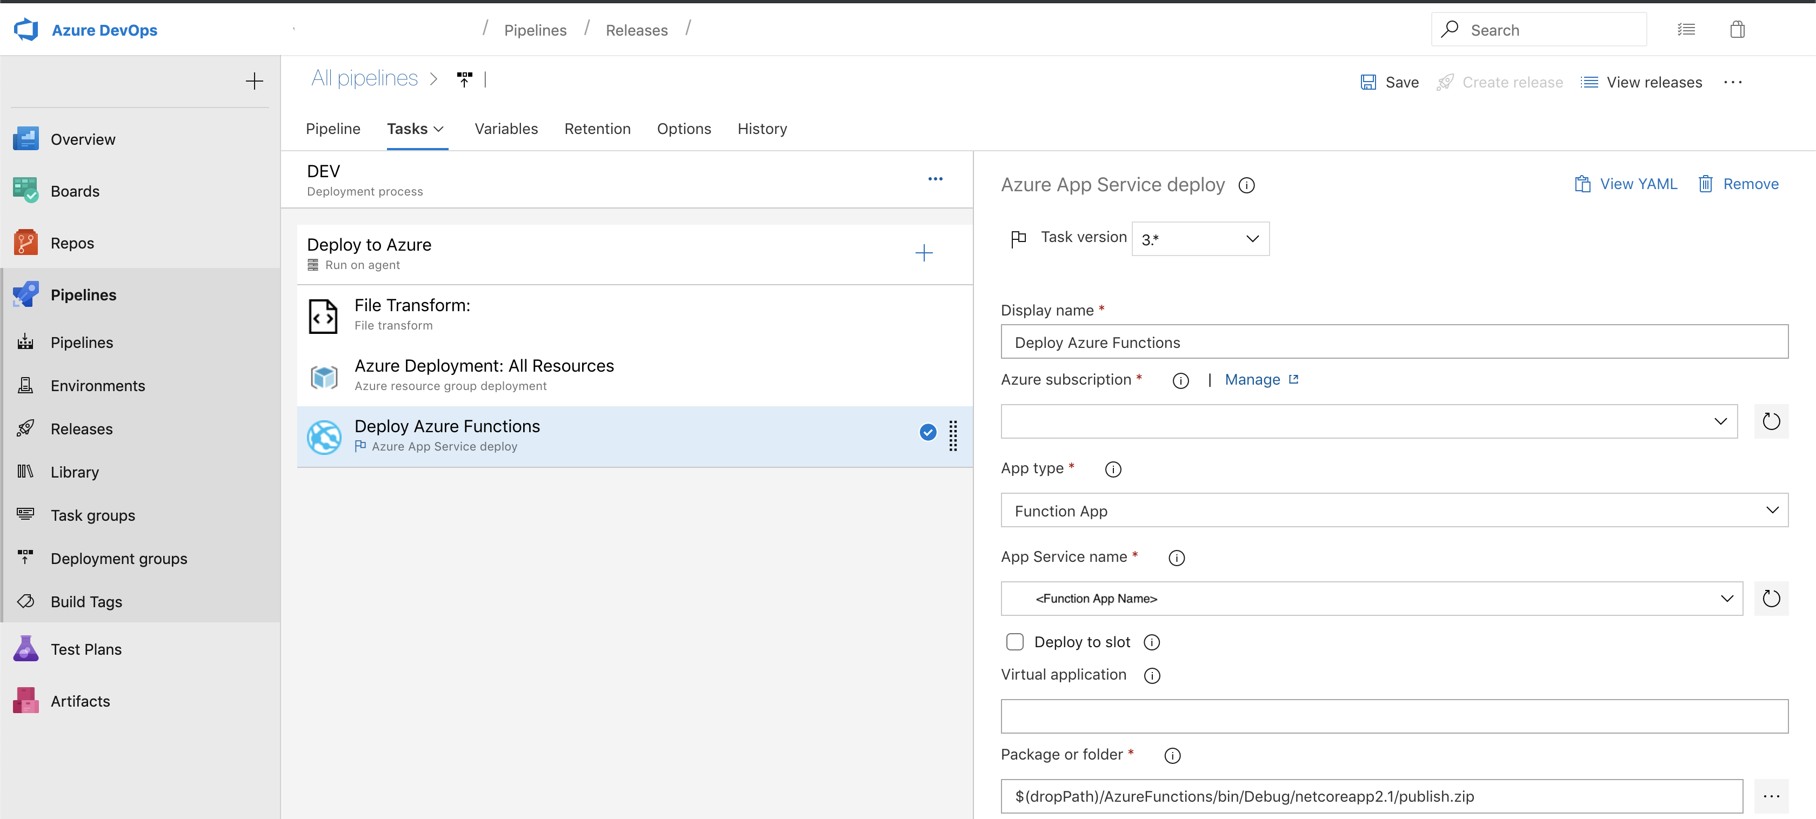Image resolution: width=1816 pixels, height=819 pixels.
Task: Click the Pipelines breadcrumb in header
Action: click(x=535, y=30)
